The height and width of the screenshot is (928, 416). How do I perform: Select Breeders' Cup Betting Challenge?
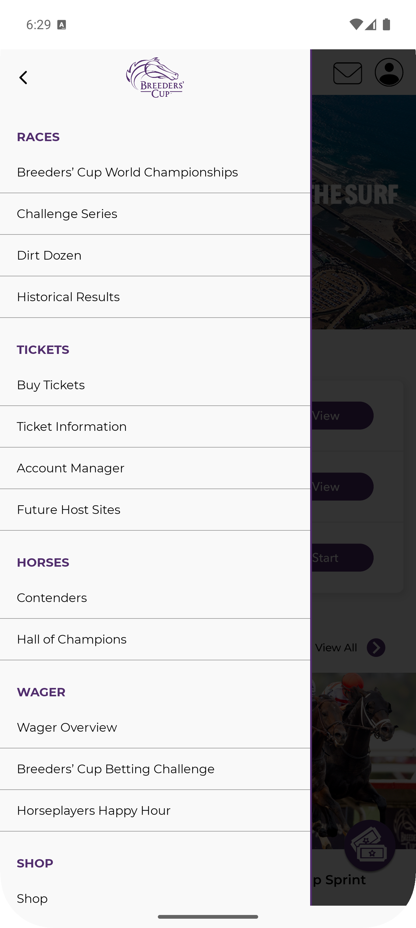(x=116, y=769)
